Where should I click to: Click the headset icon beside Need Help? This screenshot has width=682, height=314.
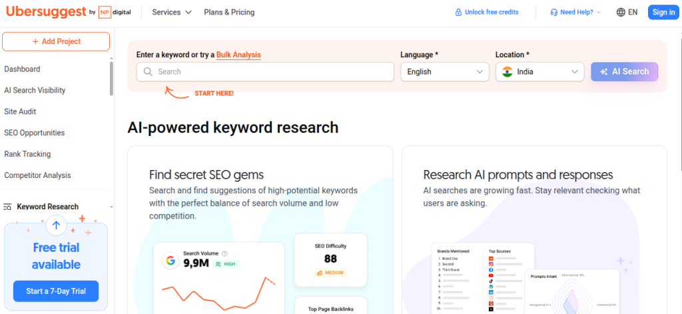(x=553, y=12)
